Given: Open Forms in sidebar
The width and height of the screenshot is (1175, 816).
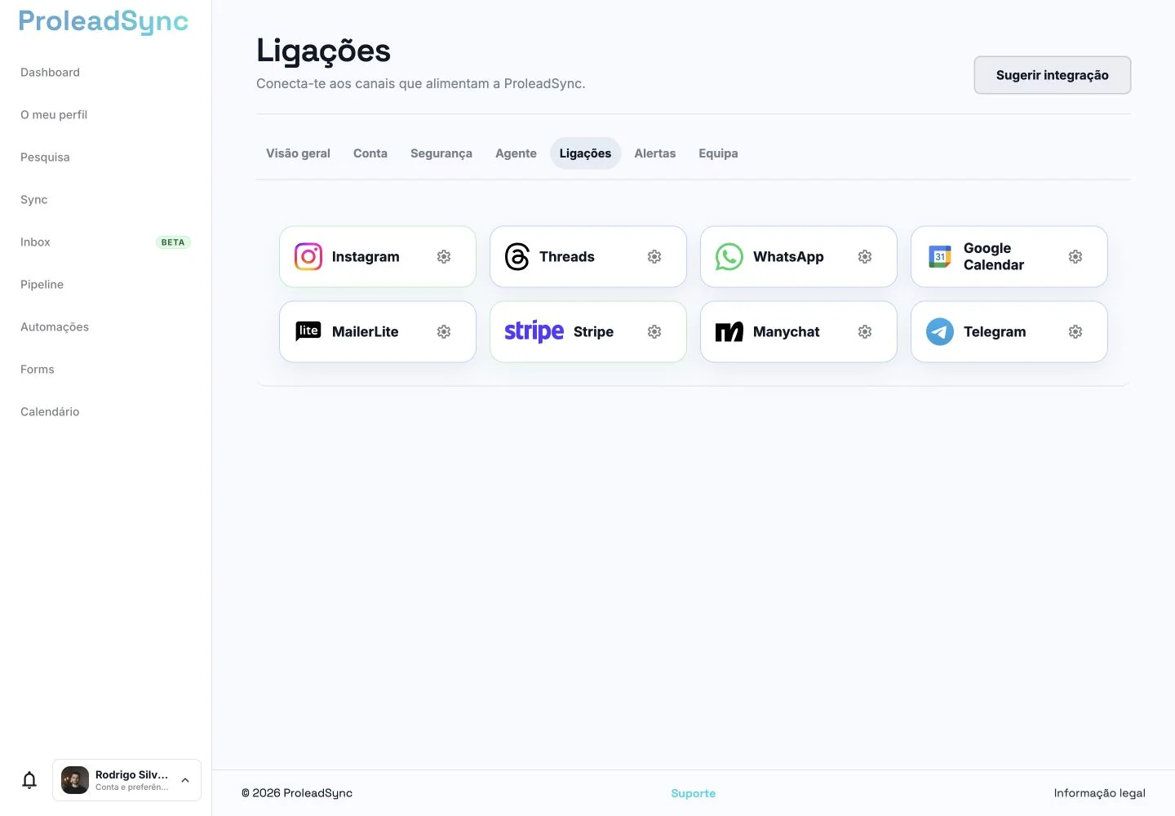Looking at the screenshot, I should tap(38, 370).
